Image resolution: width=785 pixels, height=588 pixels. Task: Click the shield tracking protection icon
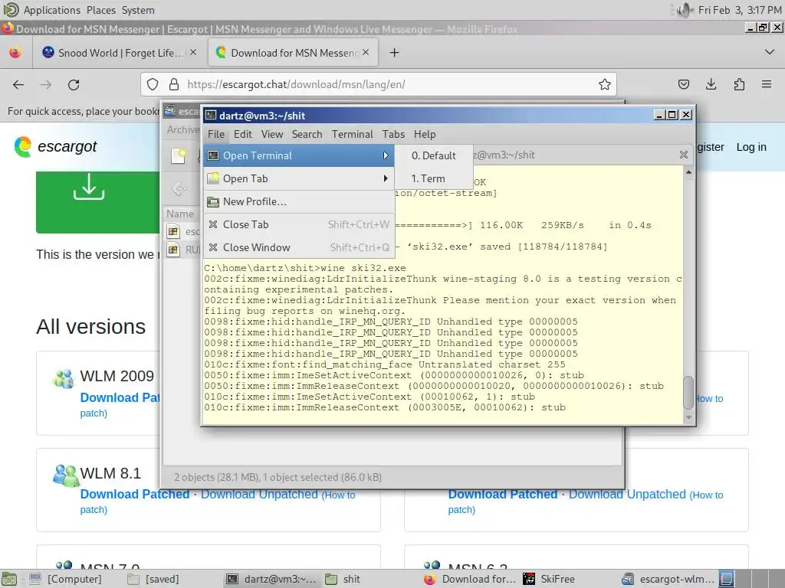click(x=153, y=84)
